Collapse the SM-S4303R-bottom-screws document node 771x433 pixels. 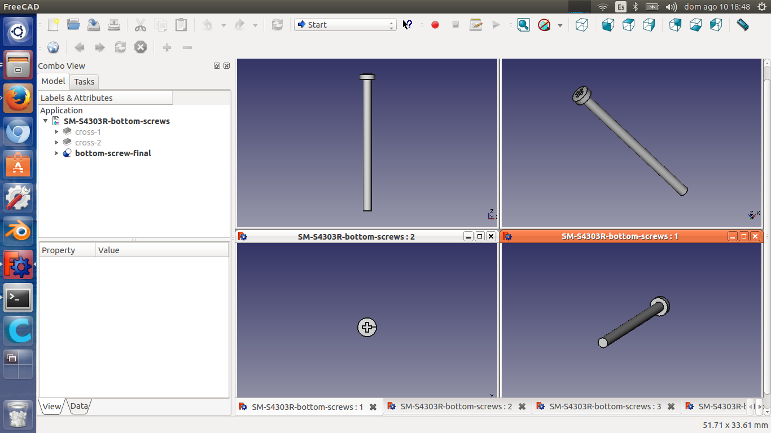point(46,121)
